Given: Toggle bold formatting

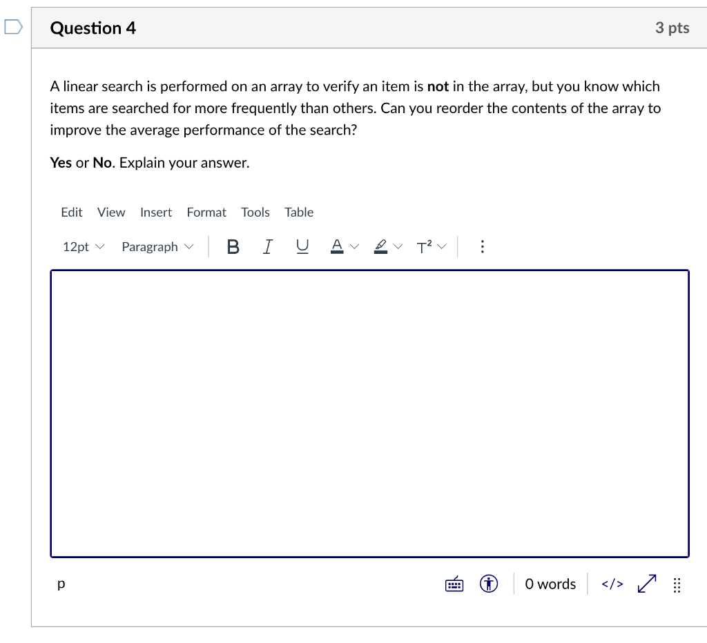Looking at the screenshot, I should (x=233, y=246).
